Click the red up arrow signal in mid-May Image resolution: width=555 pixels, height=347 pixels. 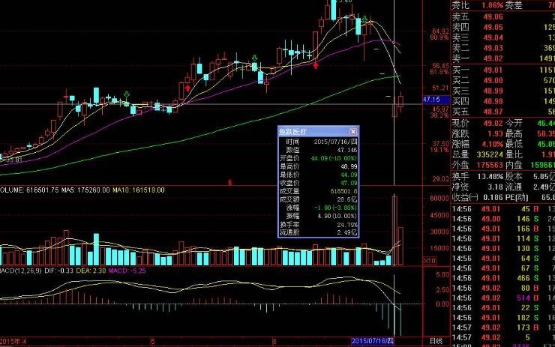[187, 88]
